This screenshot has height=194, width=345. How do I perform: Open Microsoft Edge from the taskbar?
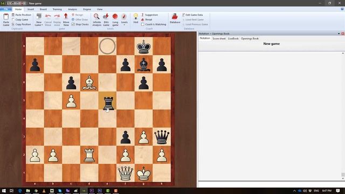point(20,191)
